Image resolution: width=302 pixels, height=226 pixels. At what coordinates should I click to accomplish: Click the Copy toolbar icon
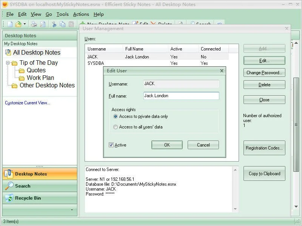click(x=62, y=24)
